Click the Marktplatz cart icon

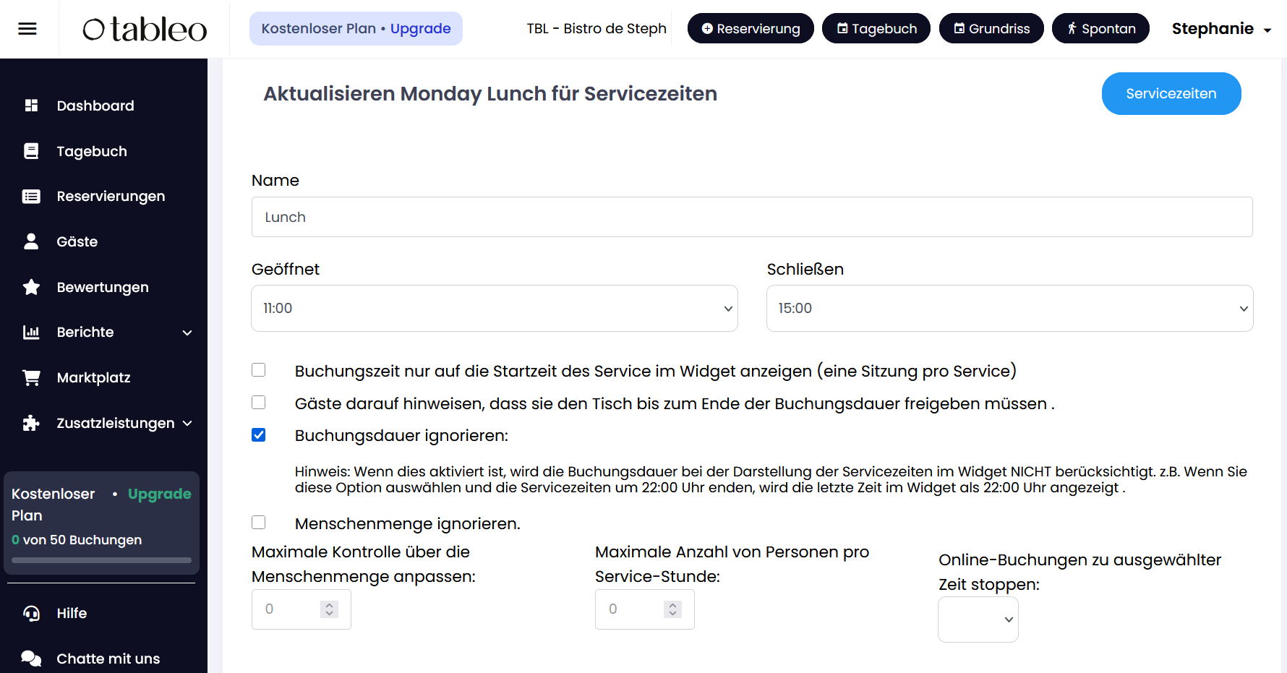31,377
